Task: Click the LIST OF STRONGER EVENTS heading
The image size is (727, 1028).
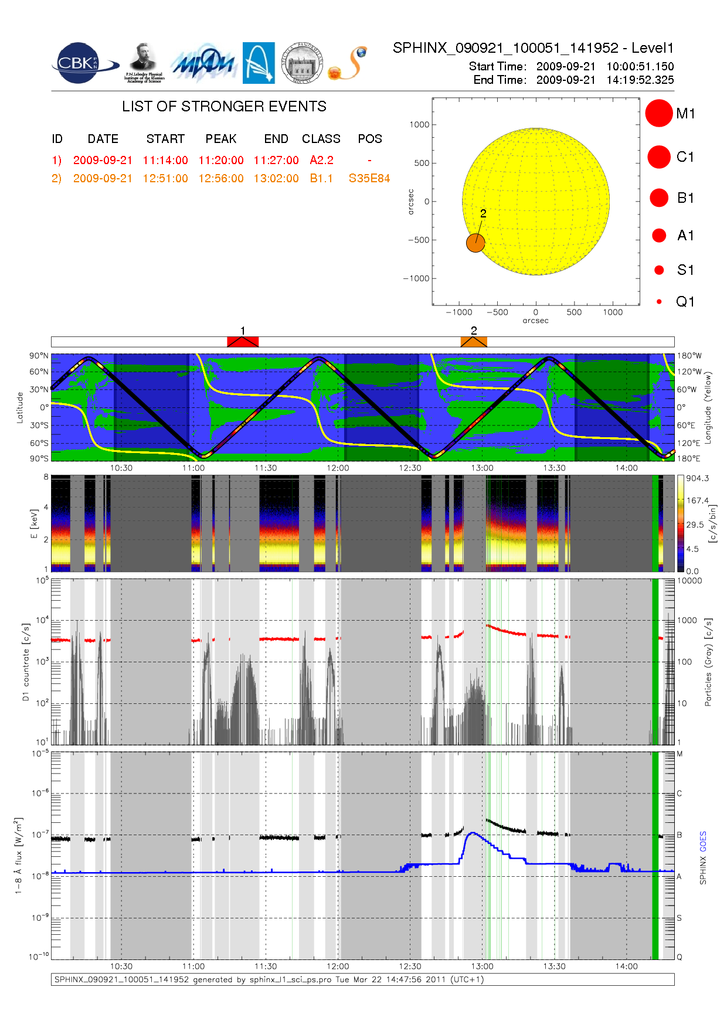Action: pyautogui.click(x=224, y=106)
